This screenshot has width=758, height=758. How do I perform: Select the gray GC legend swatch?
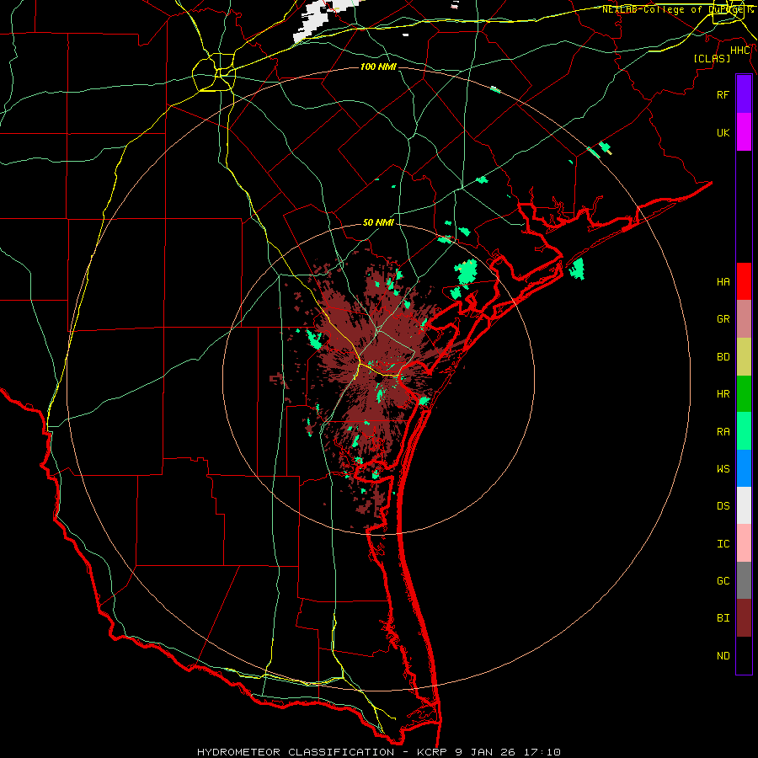coord(744,580)
